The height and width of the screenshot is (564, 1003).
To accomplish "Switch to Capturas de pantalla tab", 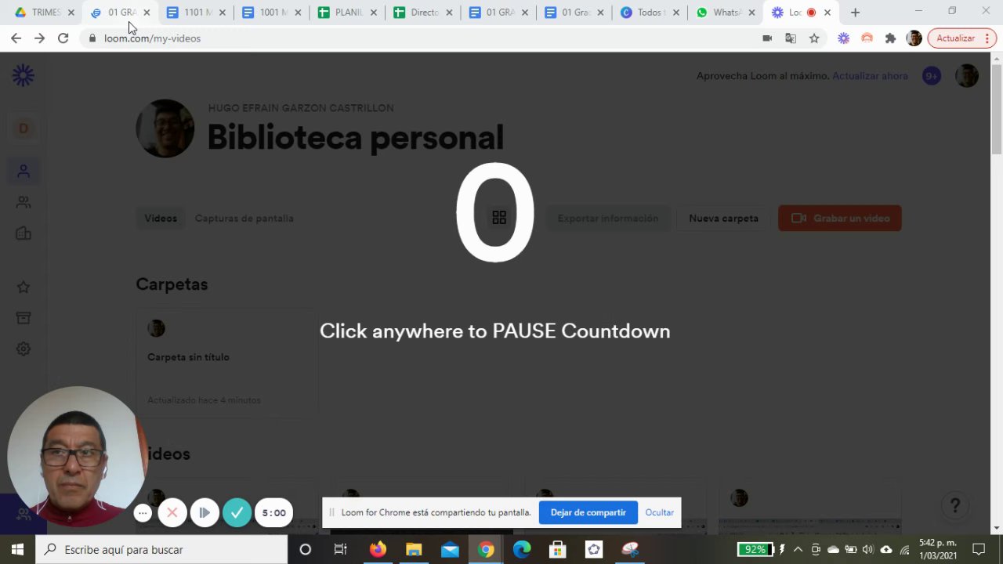I will [244, 219].
